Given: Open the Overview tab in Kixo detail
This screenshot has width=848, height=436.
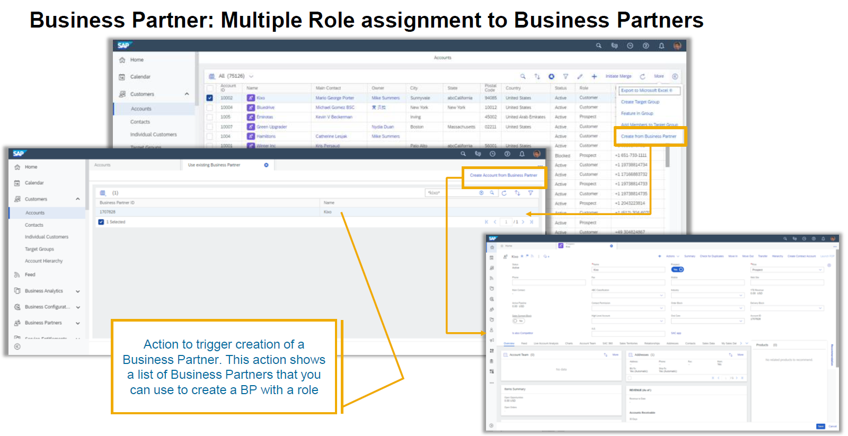Looking at the screenshot, I should [509, 343].
